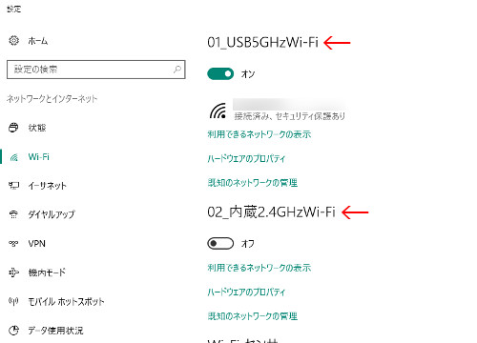Open the ホーム settings page

38,41
